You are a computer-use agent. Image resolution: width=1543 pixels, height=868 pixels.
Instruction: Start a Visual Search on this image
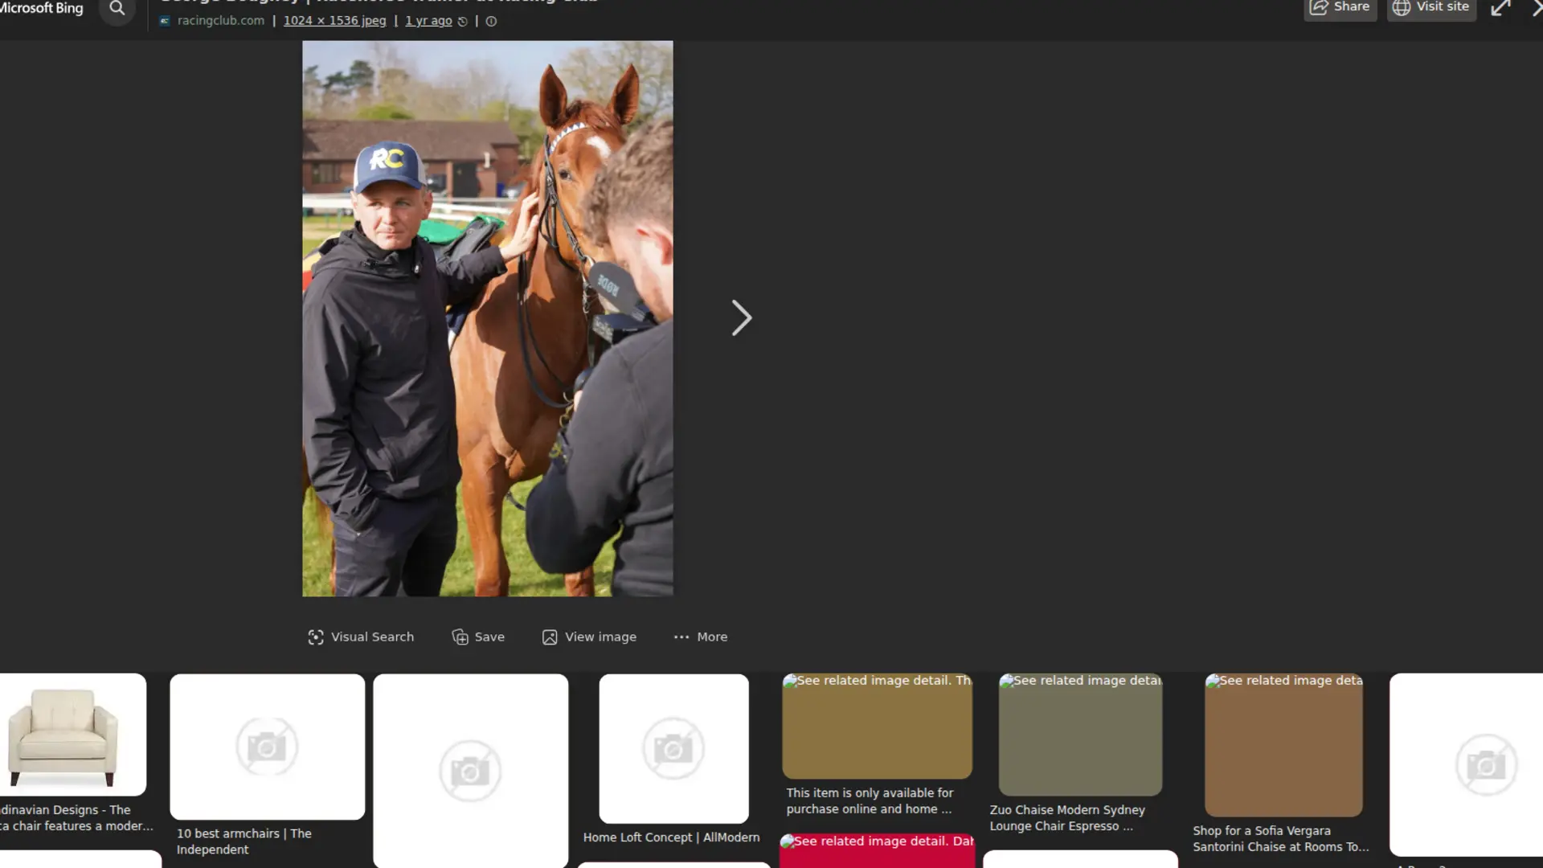(x=361, y=637)
